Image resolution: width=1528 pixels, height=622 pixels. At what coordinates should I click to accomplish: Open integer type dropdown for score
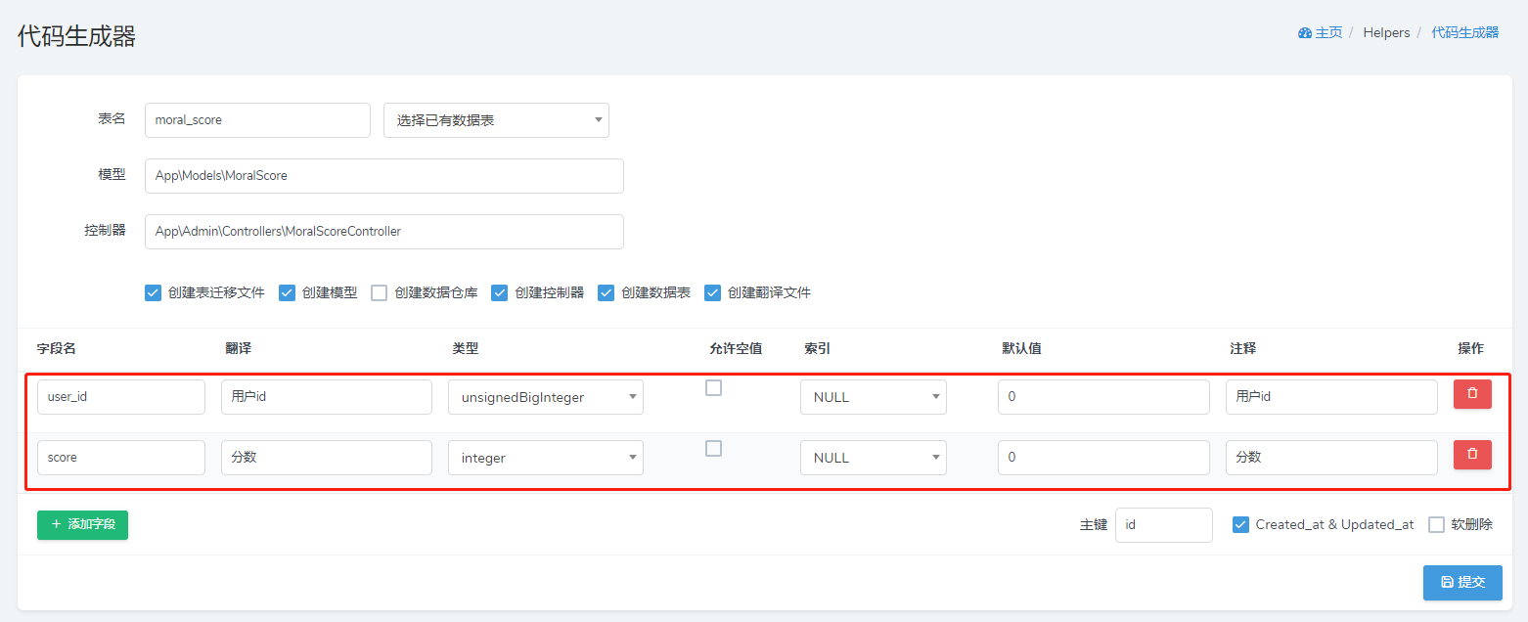click(546, 458)
